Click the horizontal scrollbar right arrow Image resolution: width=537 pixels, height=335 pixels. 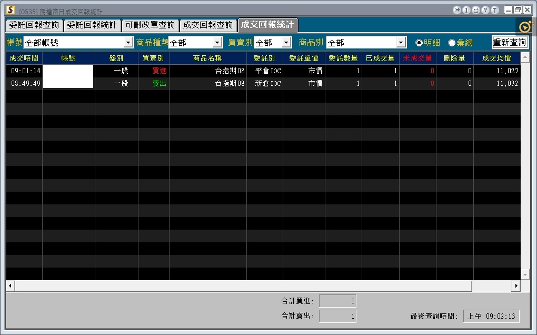(516, 285)
